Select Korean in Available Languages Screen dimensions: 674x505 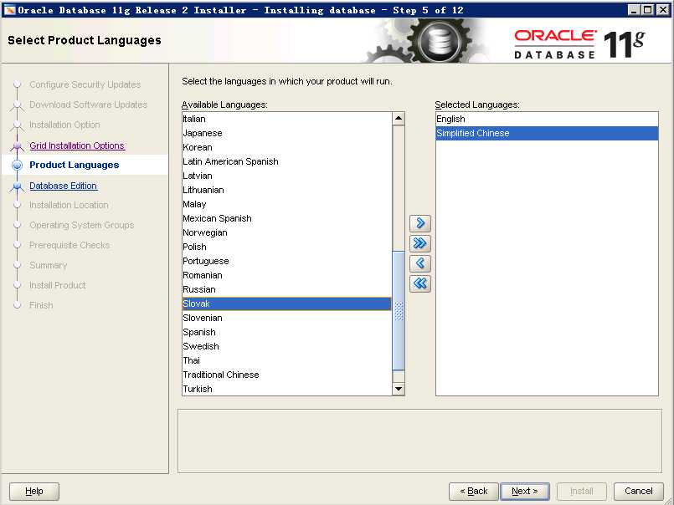tap(286, 147)
